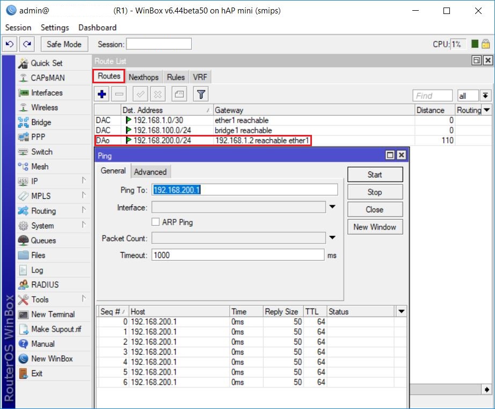Open Quick Set from sidebar
Image resolution: width=495 pixels, height=409 pixels.
tap(46, 63)
